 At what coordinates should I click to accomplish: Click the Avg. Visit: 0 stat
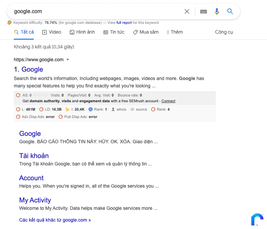(104, 95)
